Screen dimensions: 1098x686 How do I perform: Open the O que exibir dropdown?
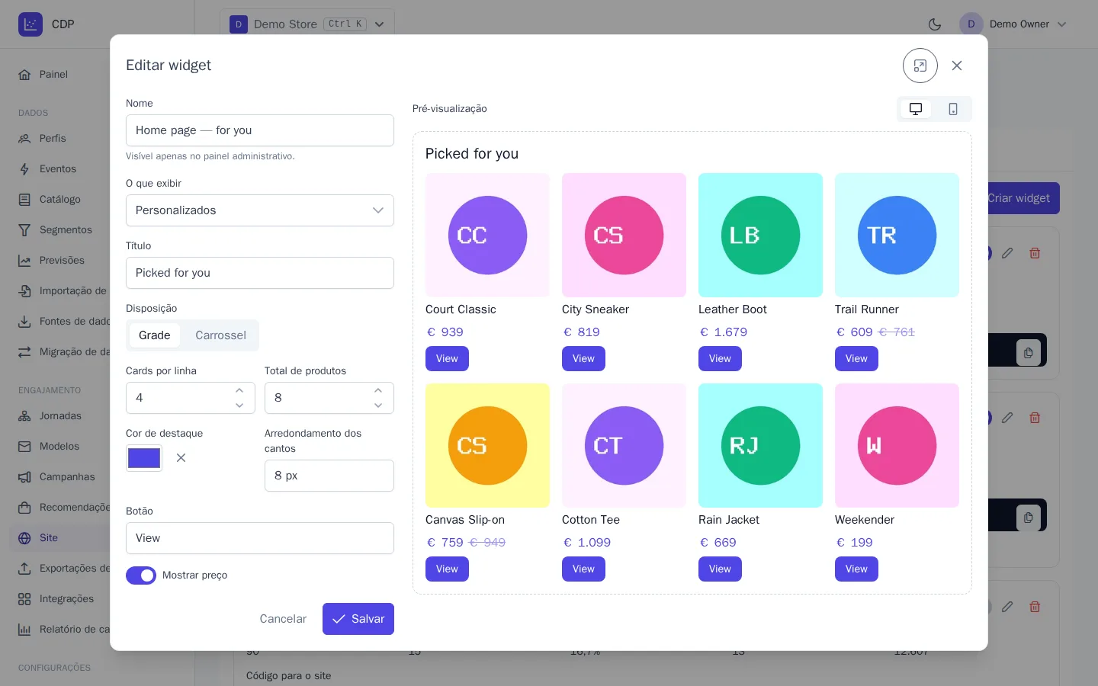click(260, 210)
